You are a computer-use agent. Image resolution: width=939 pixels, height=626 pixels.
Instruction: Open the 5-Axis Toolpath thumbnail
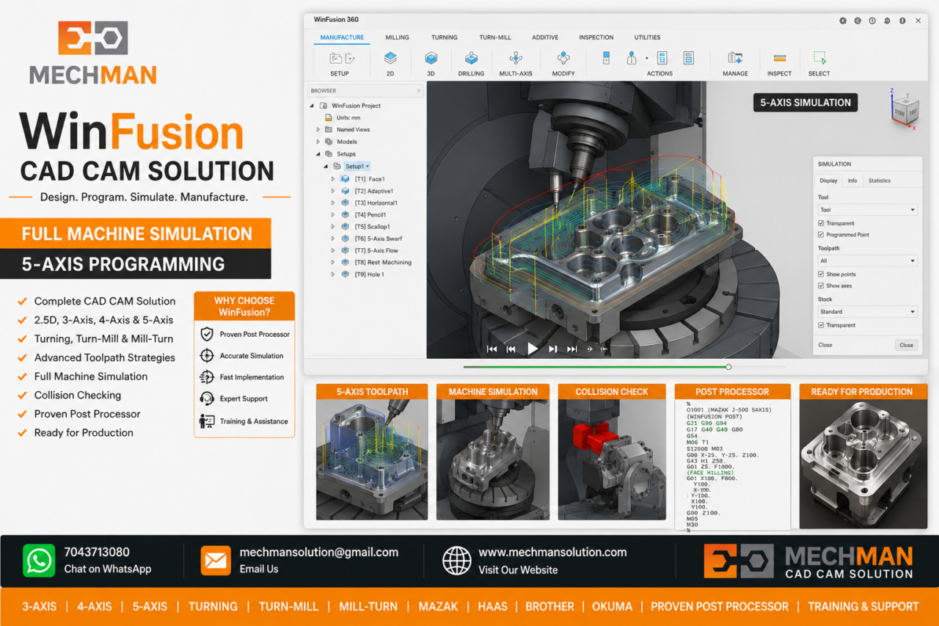point(372,451)
